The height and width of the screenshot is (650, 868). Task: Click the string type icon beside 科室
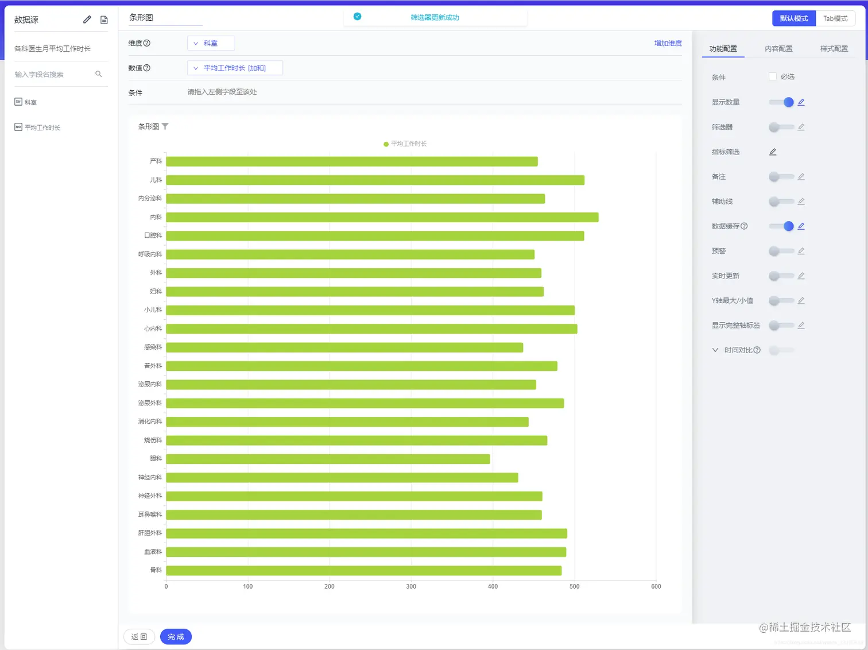(x=18, y=102)
